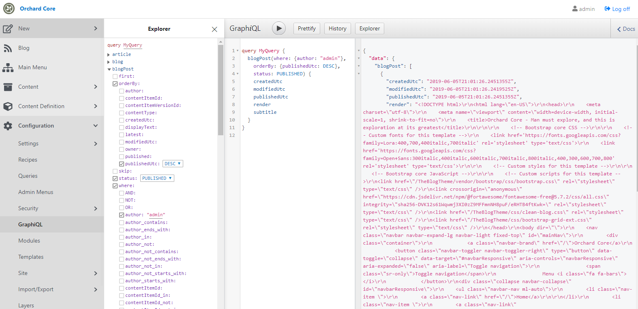Check the author_not_in: checkbox
This screenshot has height=309, width=638.
coord(122,266)
